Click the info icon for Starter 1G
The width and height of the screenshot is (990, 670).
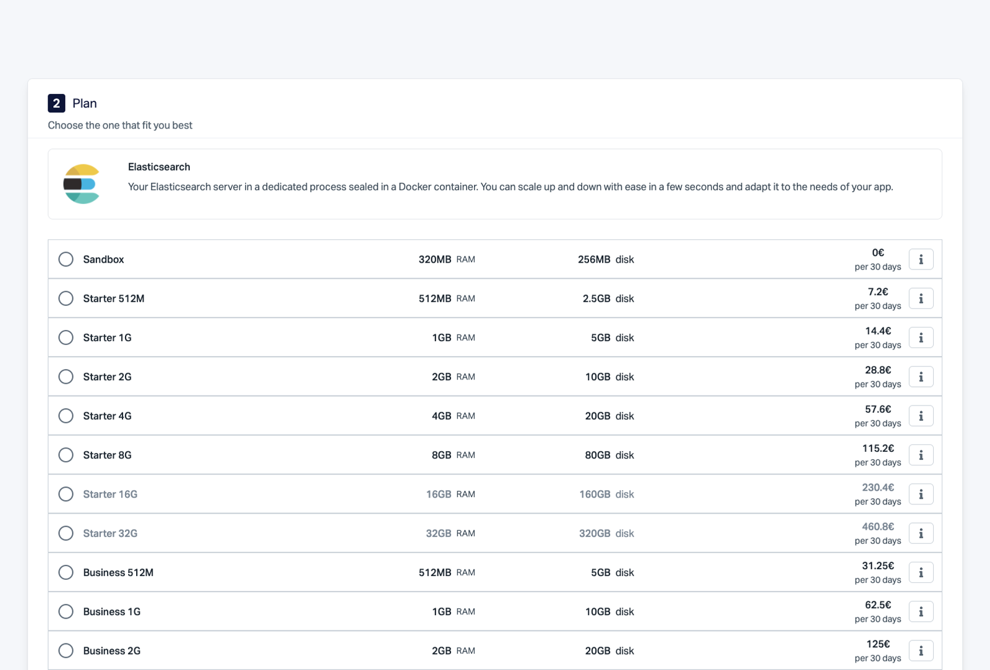tap(921, 337)
